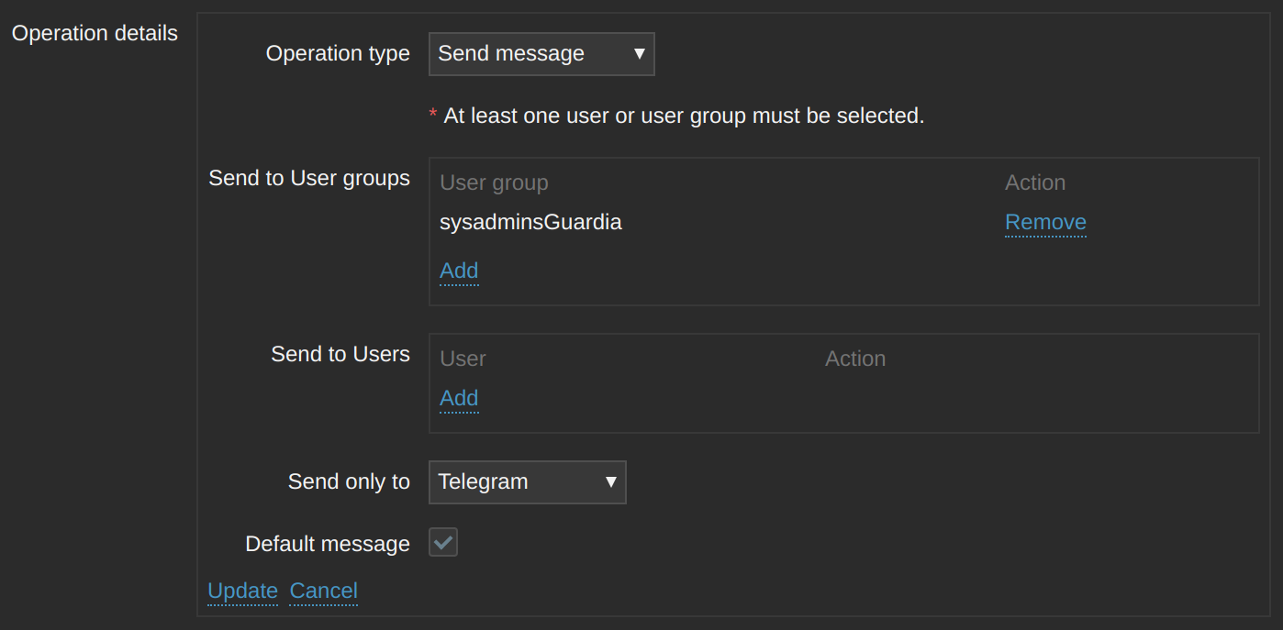The height and width of the screenshot is (630, 1283).
Task: Click the Operation type label
Action: 338,54
